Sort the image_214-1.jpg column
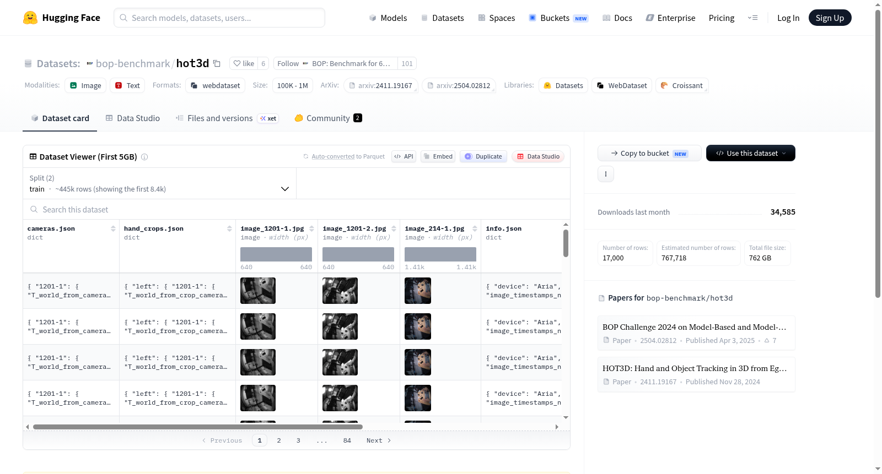Screen dimensions: 882x474 (475, 228)
